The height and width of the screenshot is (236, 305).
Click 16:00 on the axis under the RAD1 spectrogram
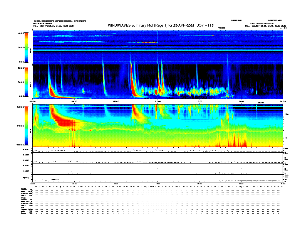point(199,101)
